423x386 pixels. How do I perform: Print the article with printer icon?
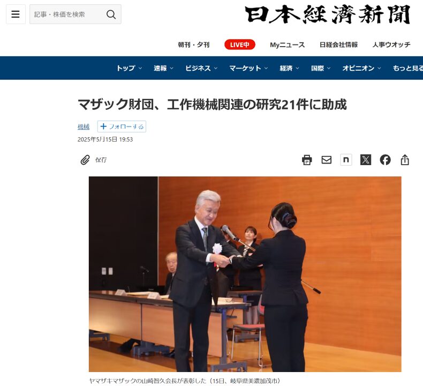click(307, 160)
